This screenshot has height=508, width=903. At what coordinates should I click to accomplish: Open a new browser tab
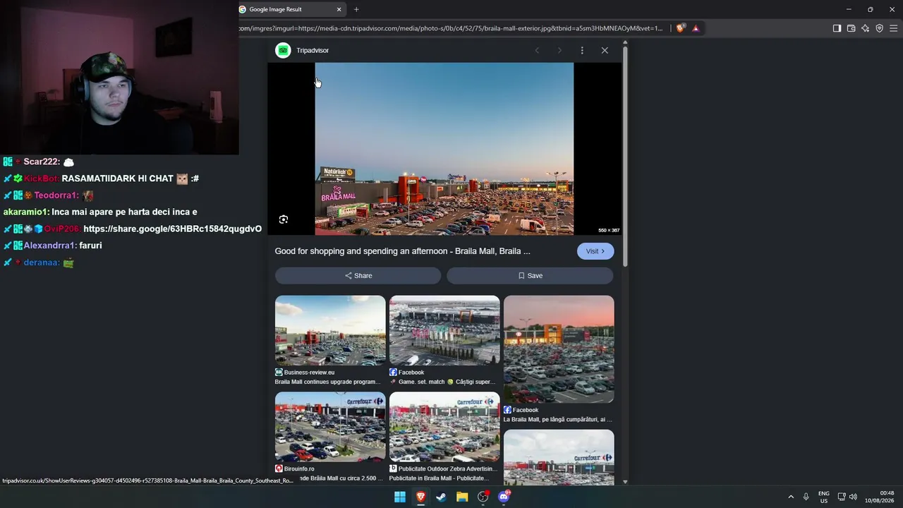[x=356, y=9]
